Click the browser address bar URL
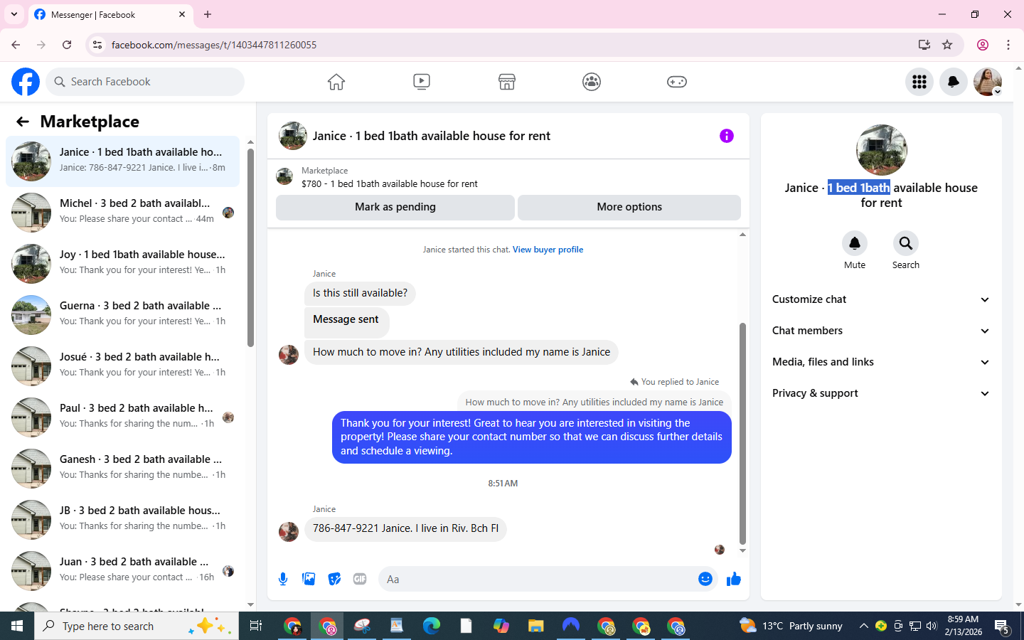The width and height of the screenshot is (1024, 640). [x=214, y=45]
